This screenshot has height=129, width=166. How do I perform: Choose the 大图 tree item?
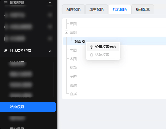click(x=73, y=50)
